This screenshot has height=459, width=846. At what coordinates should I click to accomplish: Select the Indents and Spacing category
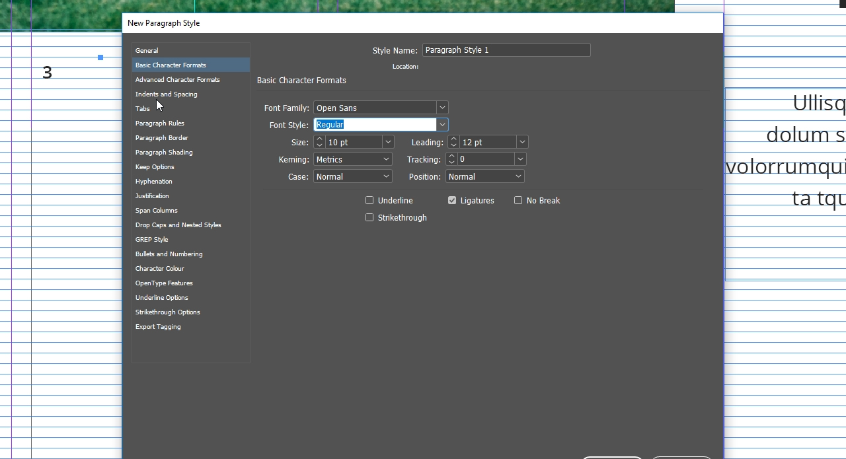(x=166, y=94)
